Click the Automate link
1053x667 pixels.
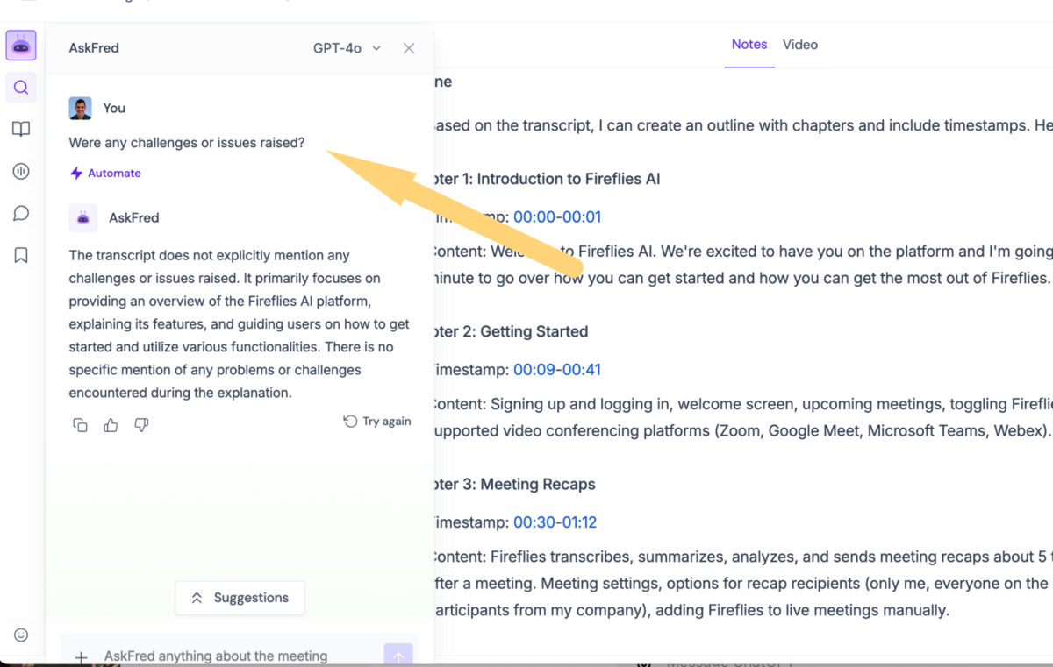click(x=105, y=174)
